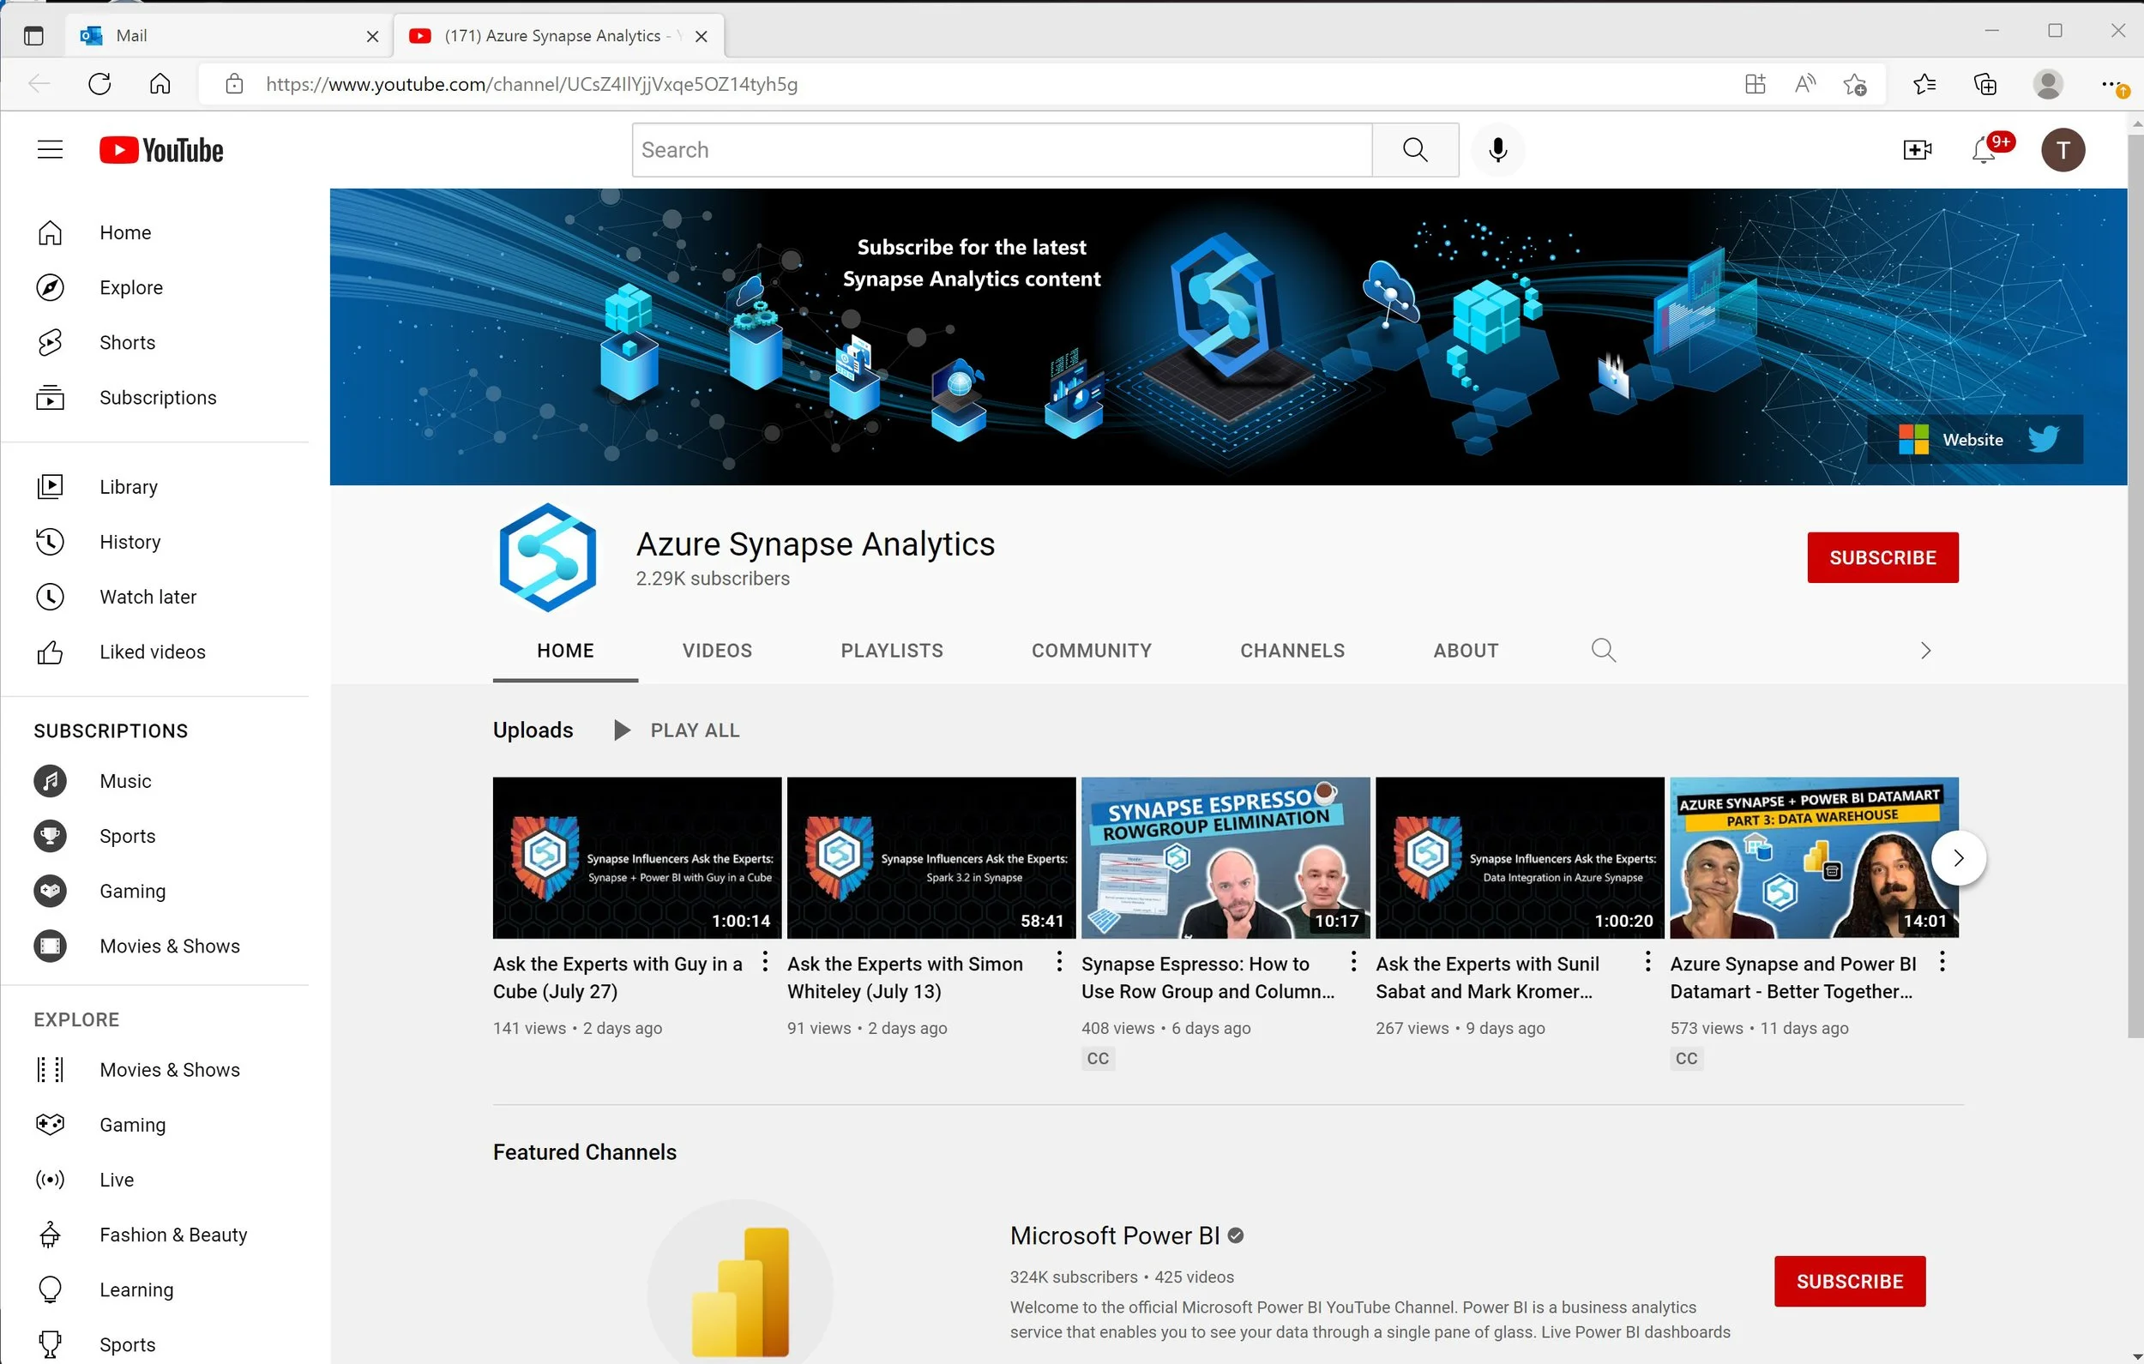Open options menu for Guy in a Cube video
Image resolution: width=2144 pixels, height=1364 pixels.
click(765, 962)
